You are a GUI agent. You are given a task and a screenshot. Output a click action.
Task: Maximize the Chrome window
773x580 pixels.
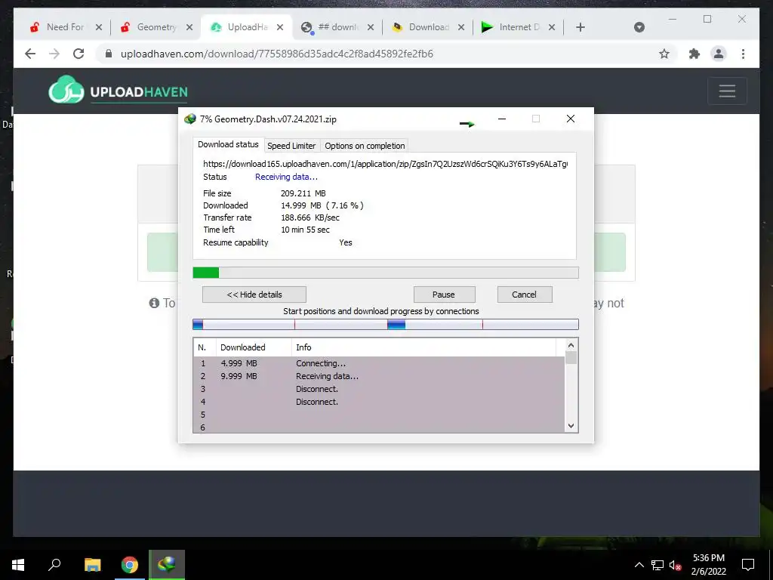[707, 19]
